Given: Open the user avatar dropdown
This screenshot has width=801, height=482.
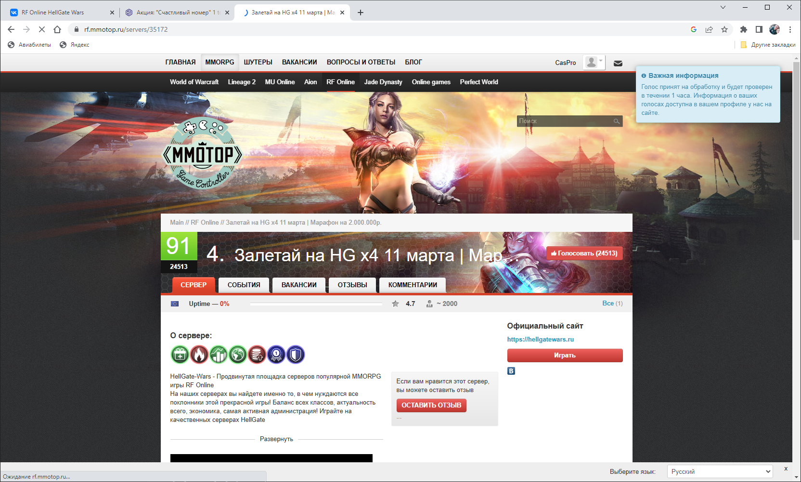Looking at the screenshot, I should pos(594,62).
